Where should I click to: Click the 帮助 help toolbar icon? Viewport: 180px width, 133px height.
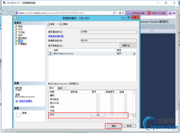coord(61,24)
